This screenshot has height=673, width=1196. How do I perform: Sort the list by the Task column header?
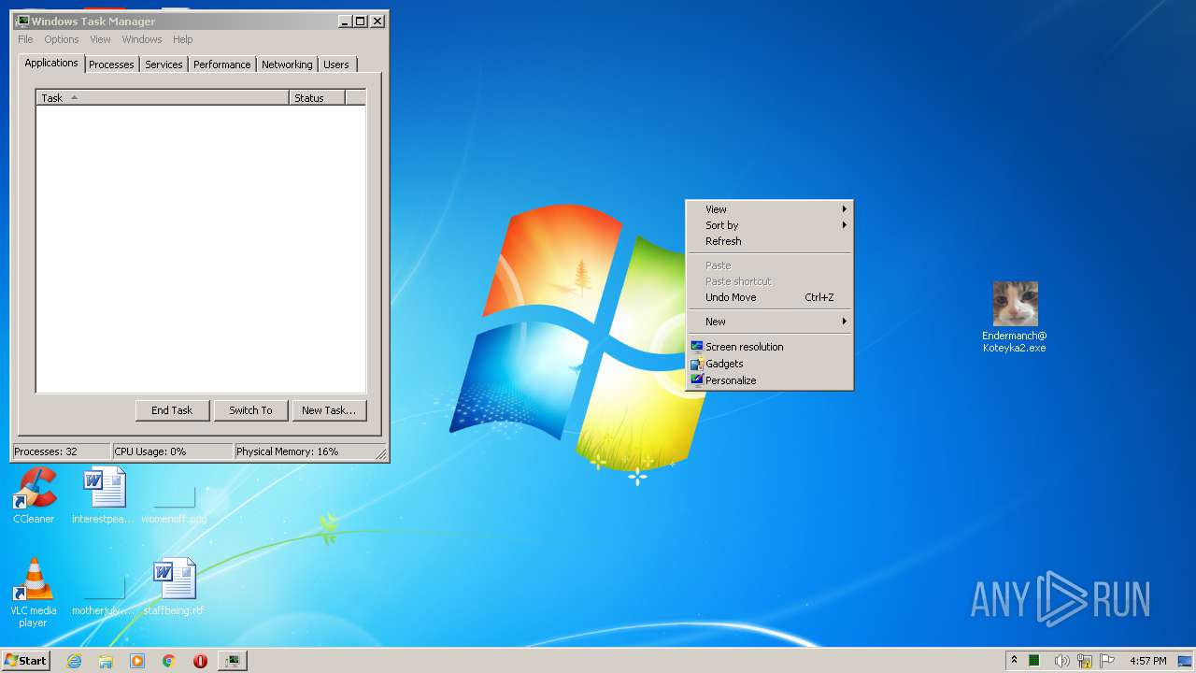tap(163, 97)
